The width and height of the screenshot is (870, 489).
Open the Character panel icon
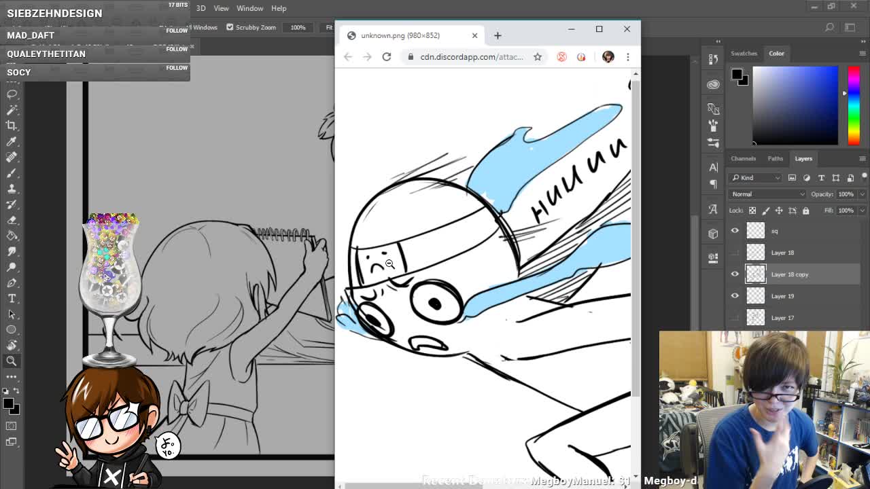pyautogui.click(x=713, y=167)
